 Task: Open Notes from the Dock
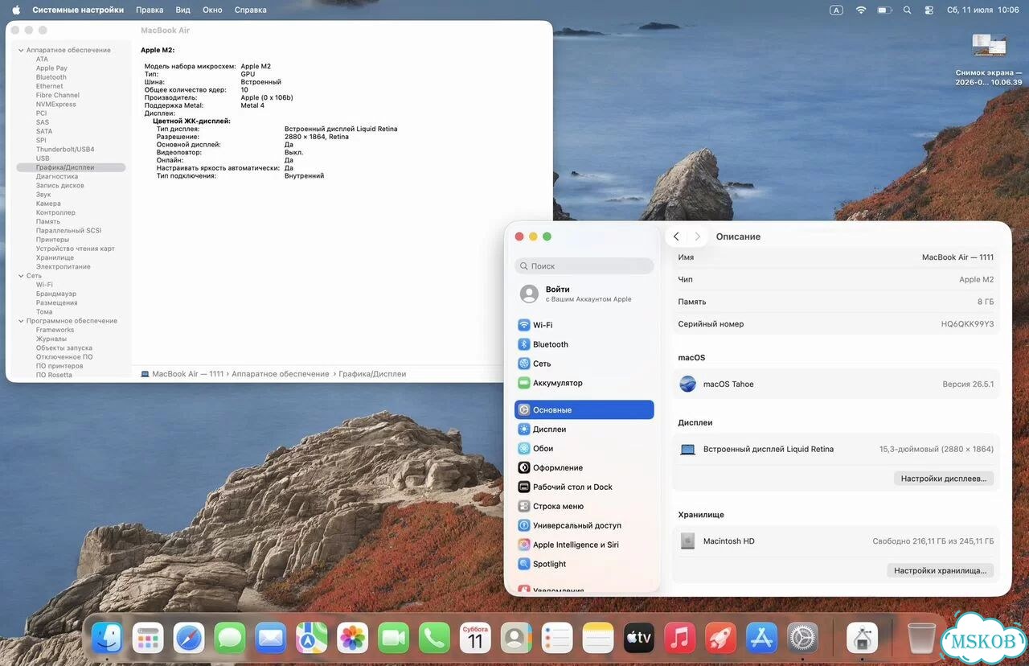(x=598, y=639)
